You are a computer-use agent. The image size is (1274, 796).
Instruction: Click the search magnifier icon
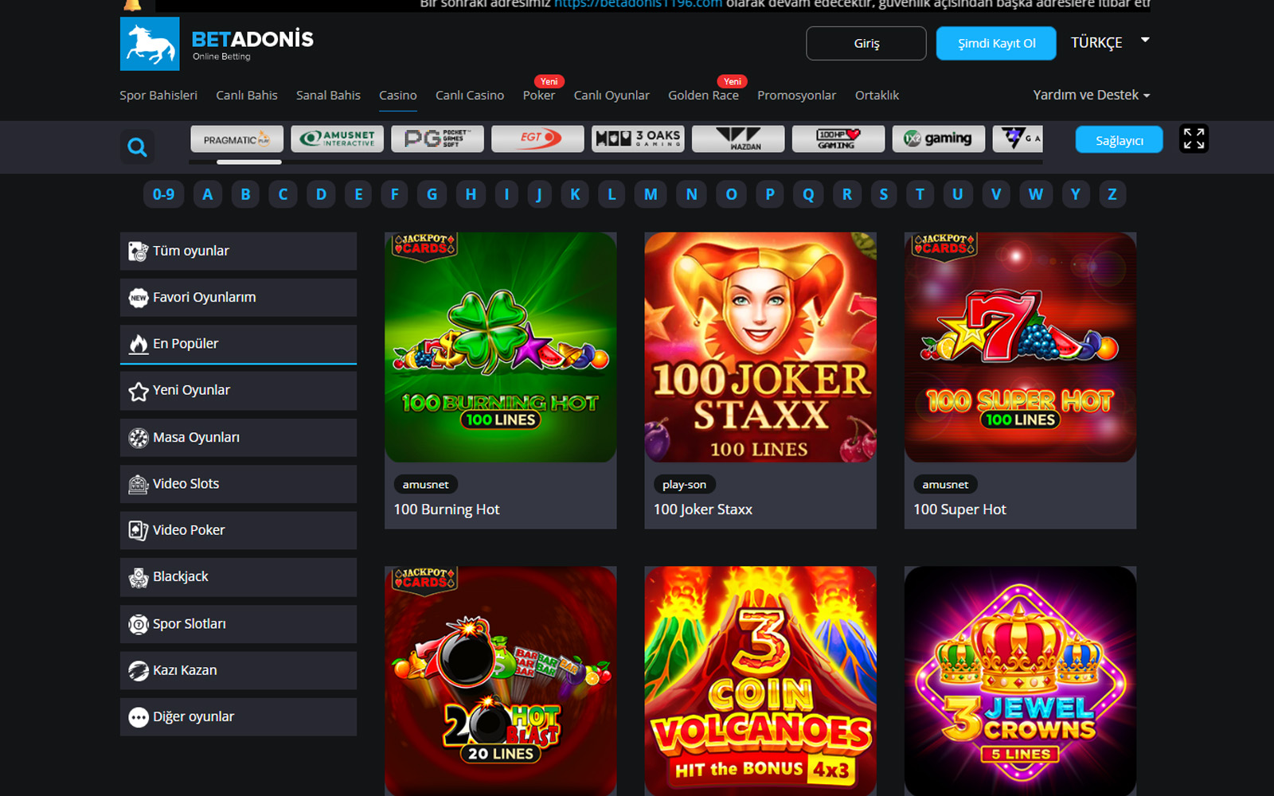point(137,147)
